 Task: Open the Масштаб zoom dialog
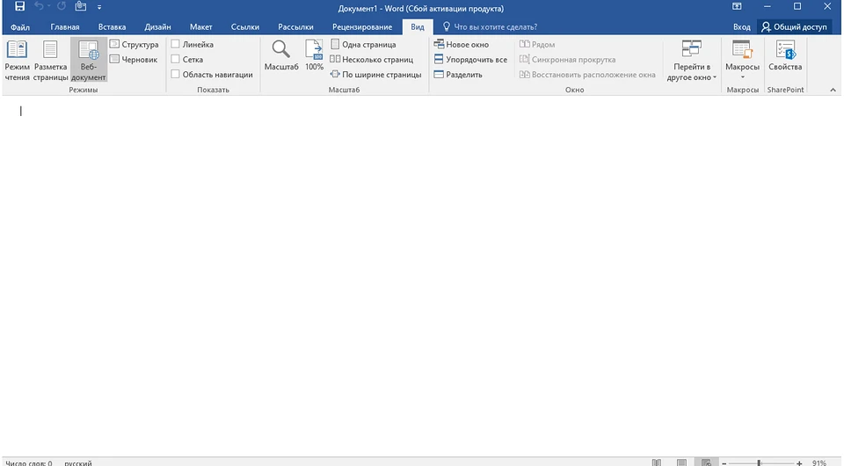(281, 56)
